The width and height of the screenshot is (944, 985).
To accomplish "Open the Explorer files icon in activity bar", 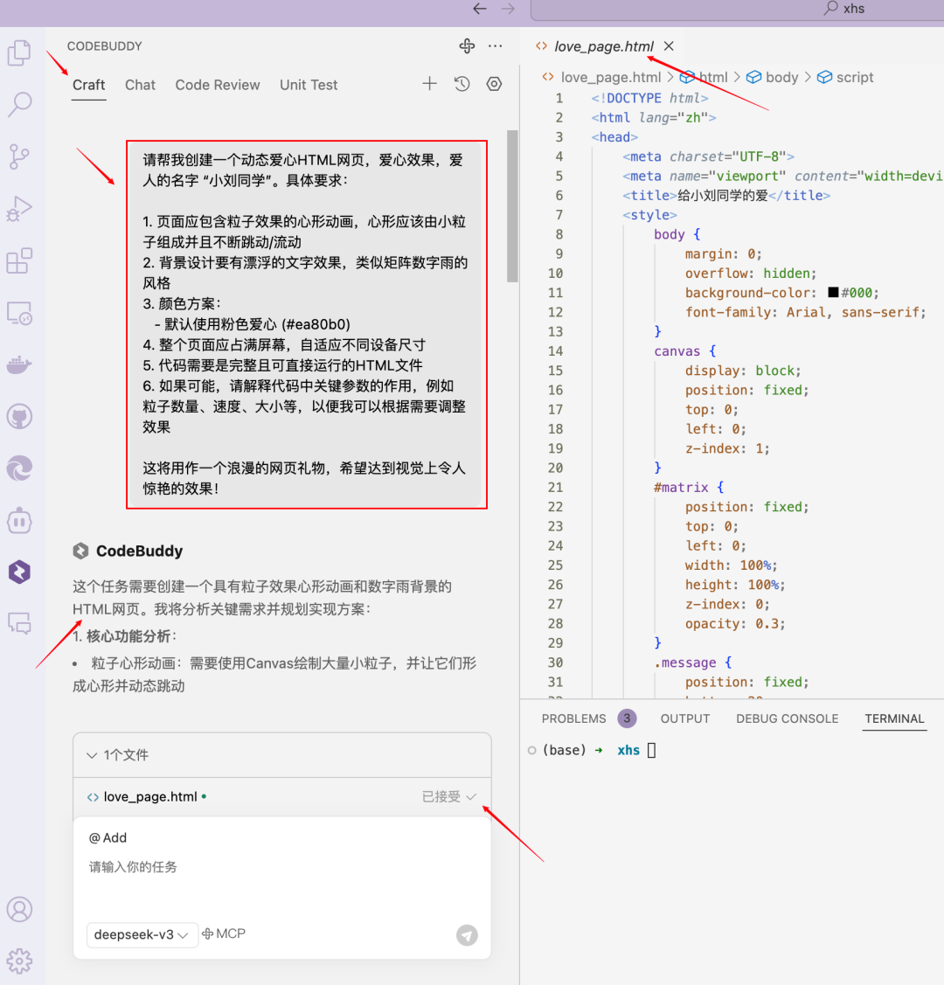I will click(19, 52).
